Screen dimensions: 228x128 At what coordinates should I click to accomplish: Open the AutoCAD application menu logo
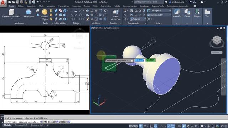[x=3, y=3]
